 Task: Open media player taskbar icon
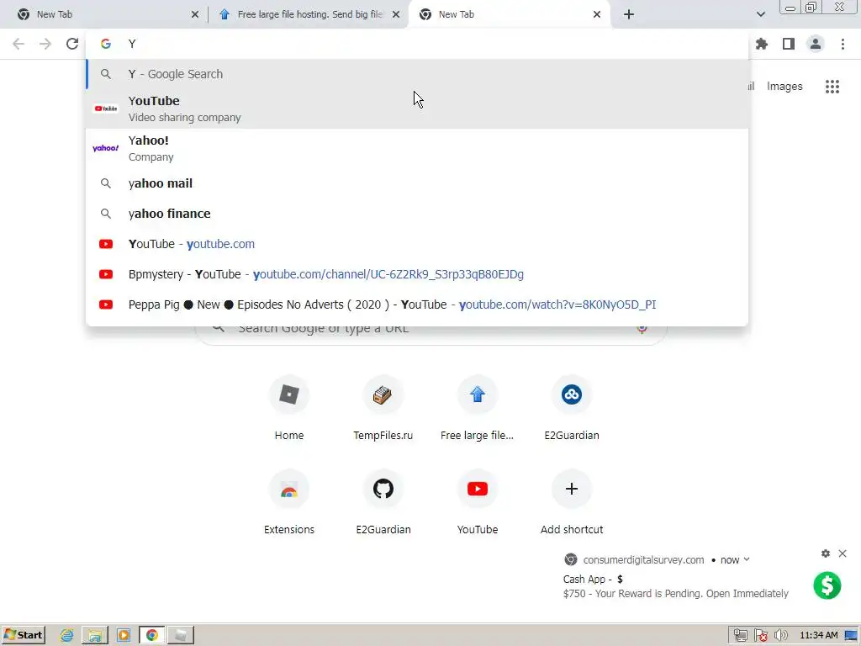[x=124, y=636]
